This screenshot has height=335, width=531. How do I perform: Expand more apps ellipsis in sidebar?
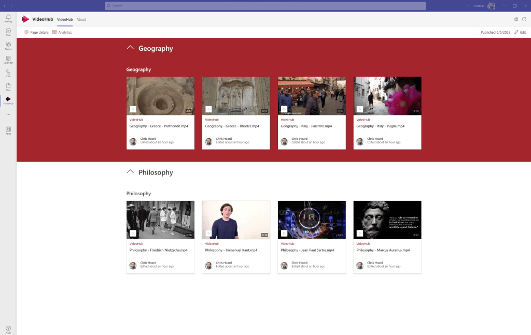pos(8,114)
